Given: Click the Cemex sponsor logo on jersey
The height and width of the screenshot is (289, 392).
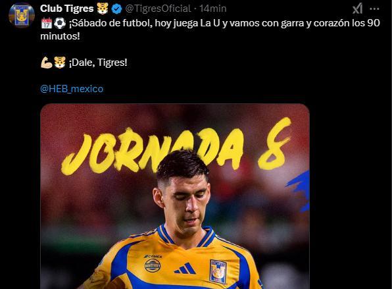Looking at the screenshot, I should pyautogui.click(x=153, y=257).
